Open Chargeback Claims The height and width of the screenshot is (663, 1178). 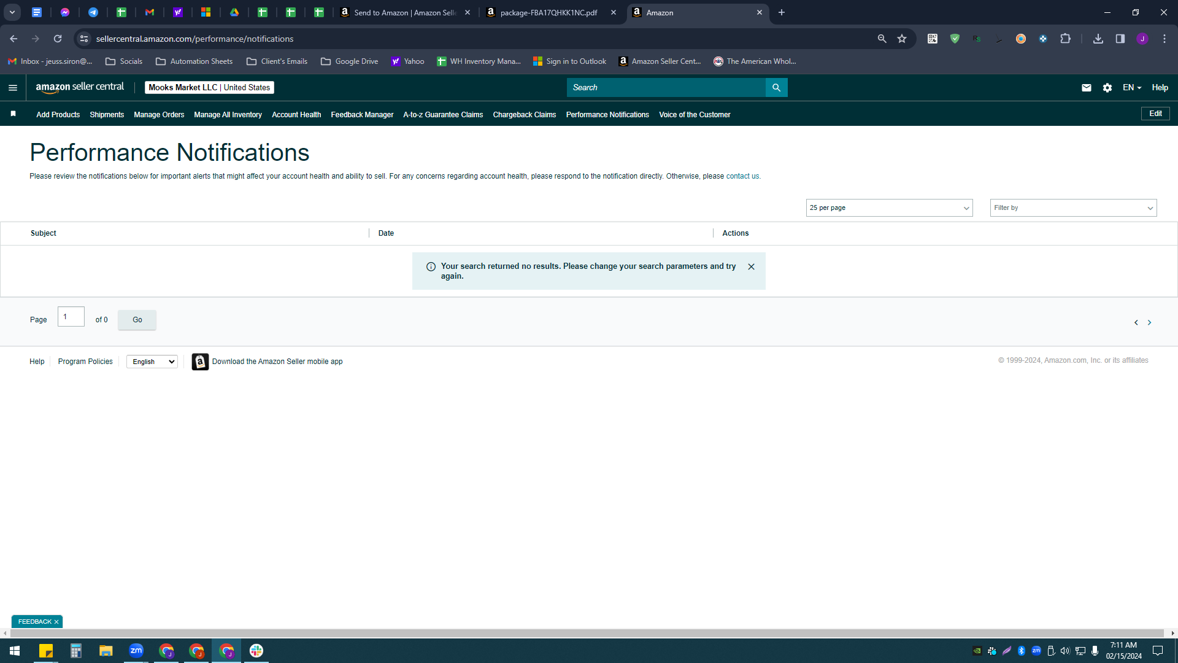pos(524,115)
